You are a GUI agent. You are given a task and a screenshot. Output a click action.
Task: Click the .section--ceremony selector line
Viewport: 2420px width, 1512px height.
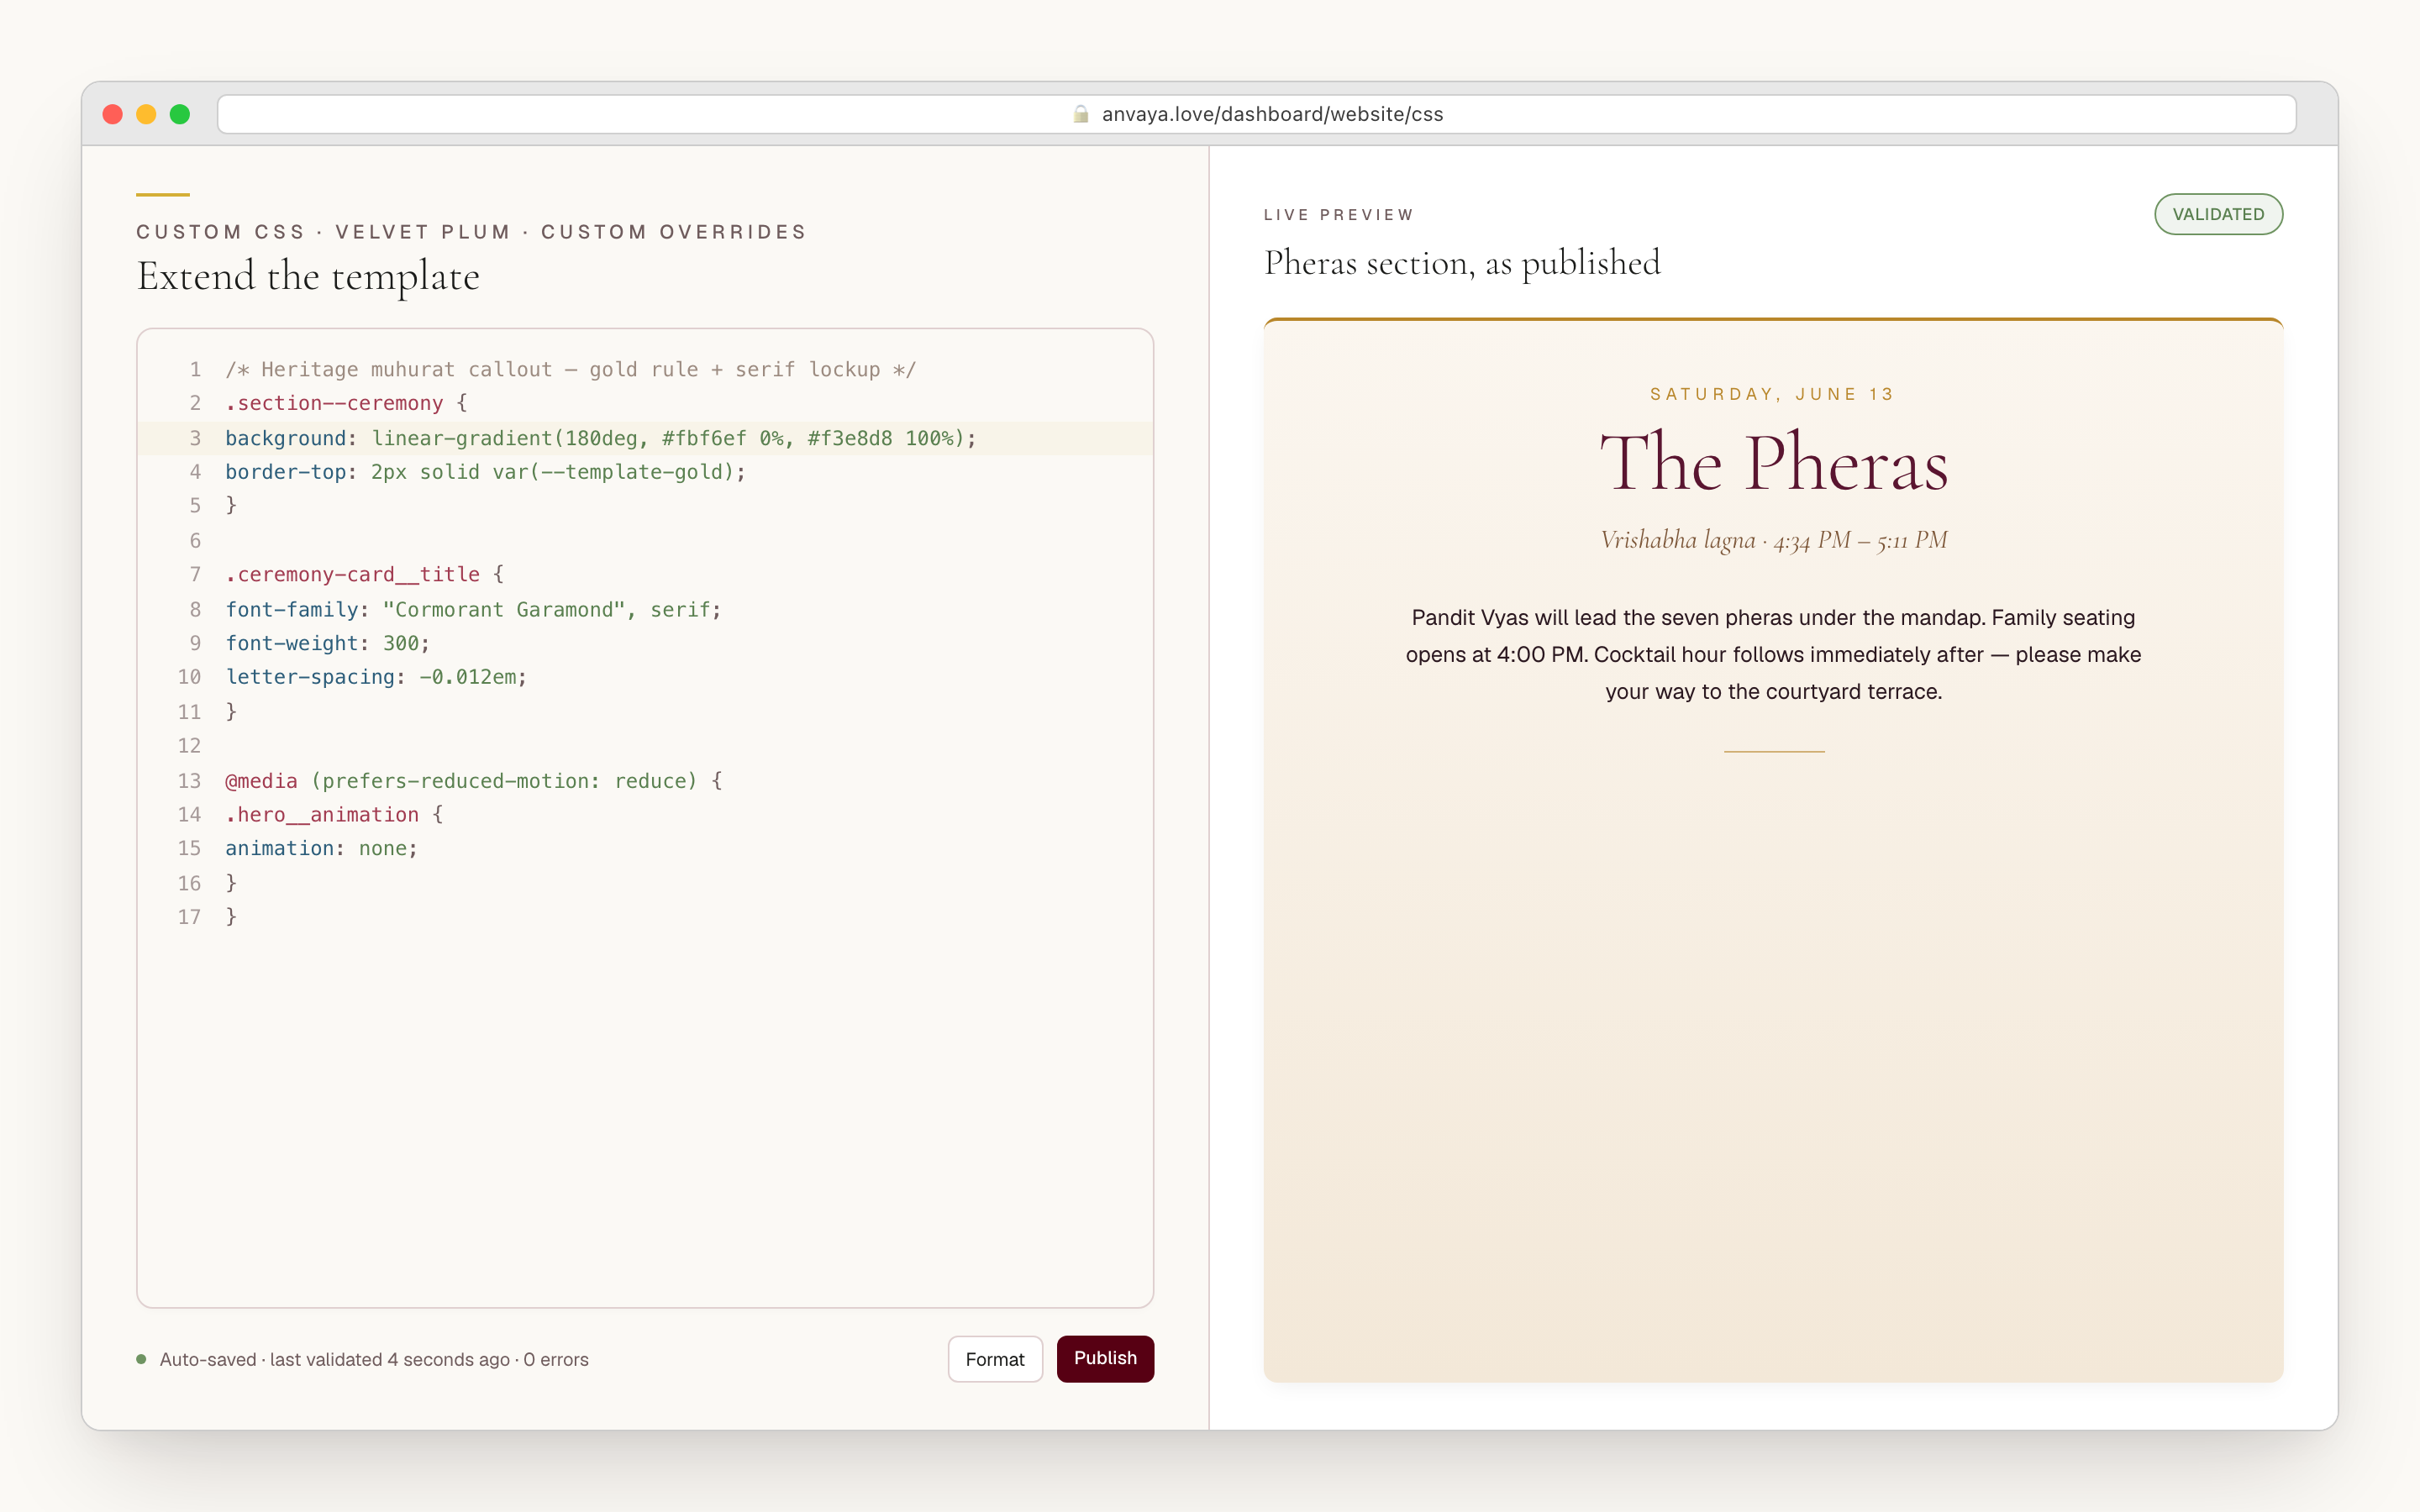346,403
